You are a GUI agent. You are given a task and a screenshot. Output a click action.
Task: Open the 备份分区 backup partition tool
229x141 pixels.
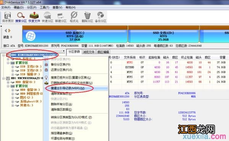101,17
